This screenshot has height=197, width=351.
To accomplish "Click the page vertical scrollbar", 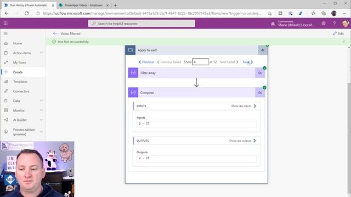I will [x=349, y=138].
